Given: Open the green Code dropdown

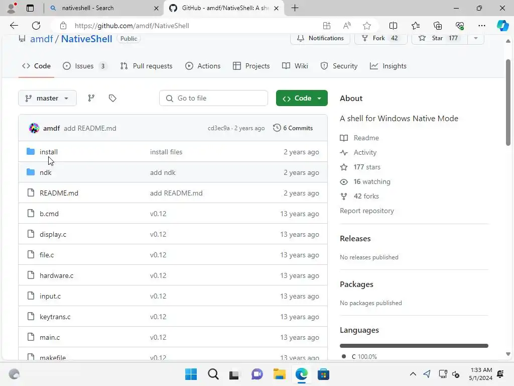Looking at the screenshot, I should (x=302, y=98).
